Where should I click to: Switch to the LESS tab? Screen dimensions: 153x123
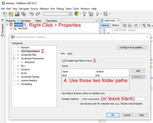(x=70, y=54)
